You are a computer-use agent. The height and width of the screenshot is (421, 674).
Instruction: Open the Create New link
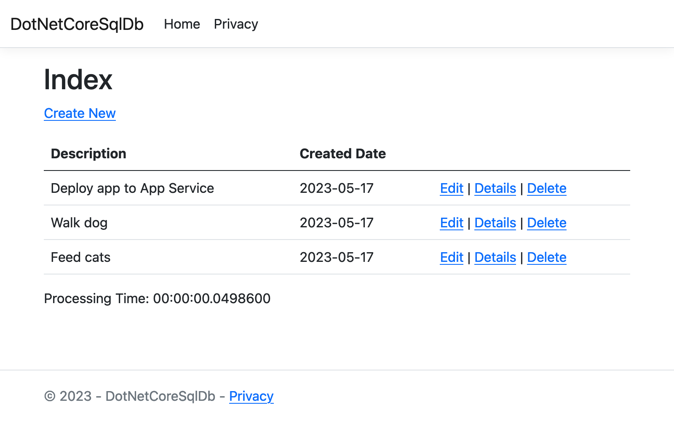coord(80,113)
